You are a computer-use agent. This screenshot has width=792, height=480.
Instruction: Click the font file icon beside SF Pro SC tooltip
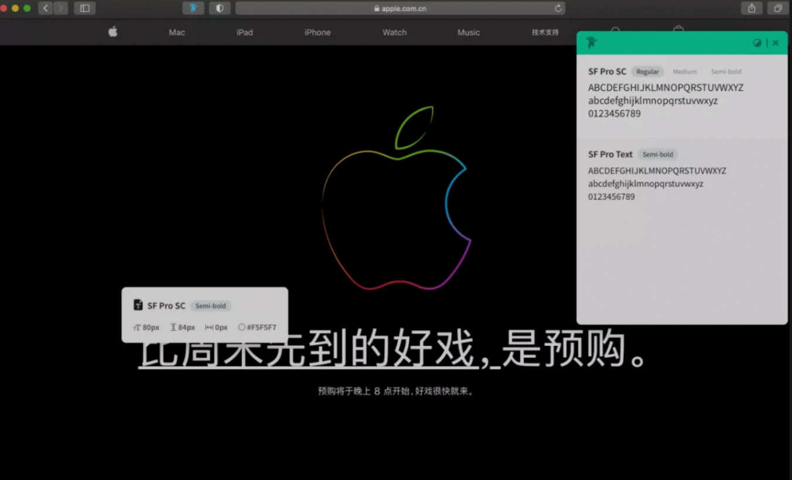coord(138,305)
